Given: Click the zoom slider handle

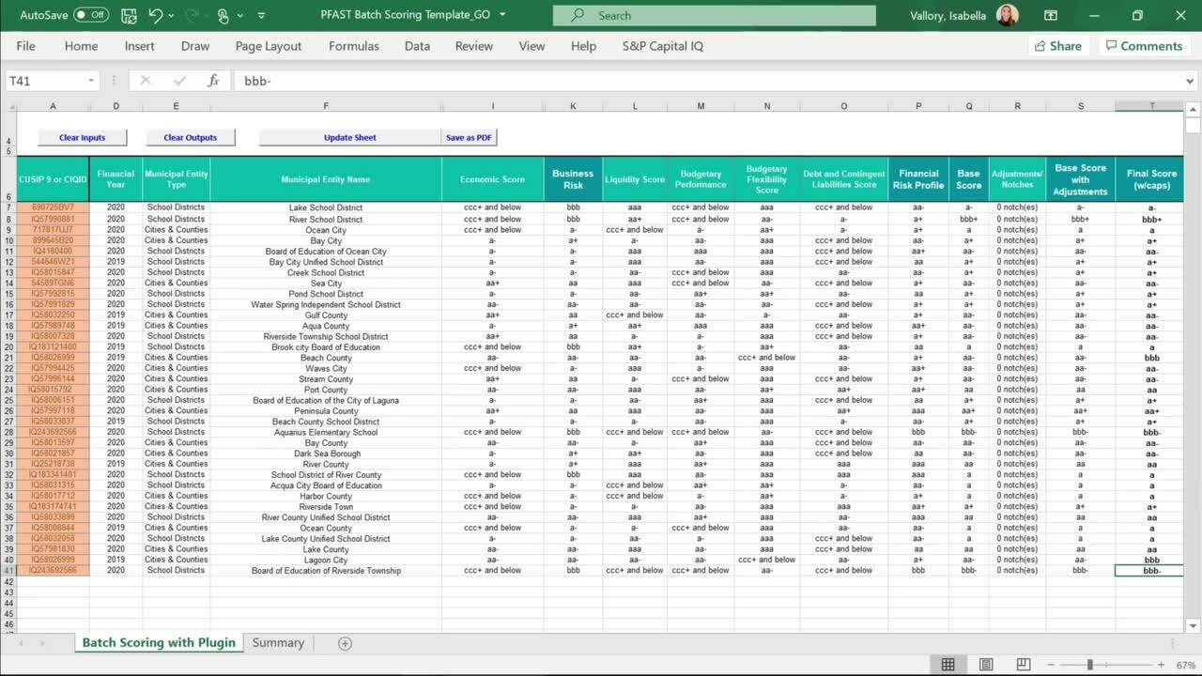Looking at the screenshot, I should pyautogui.click(x=1089, y=665).
